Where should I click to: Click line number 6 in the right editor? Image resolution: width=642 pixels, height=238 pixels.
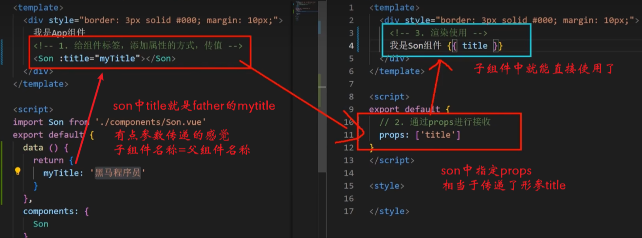point(351,71)
